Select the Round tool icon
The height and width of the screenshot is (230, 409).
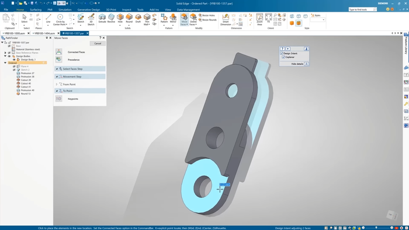129,19
